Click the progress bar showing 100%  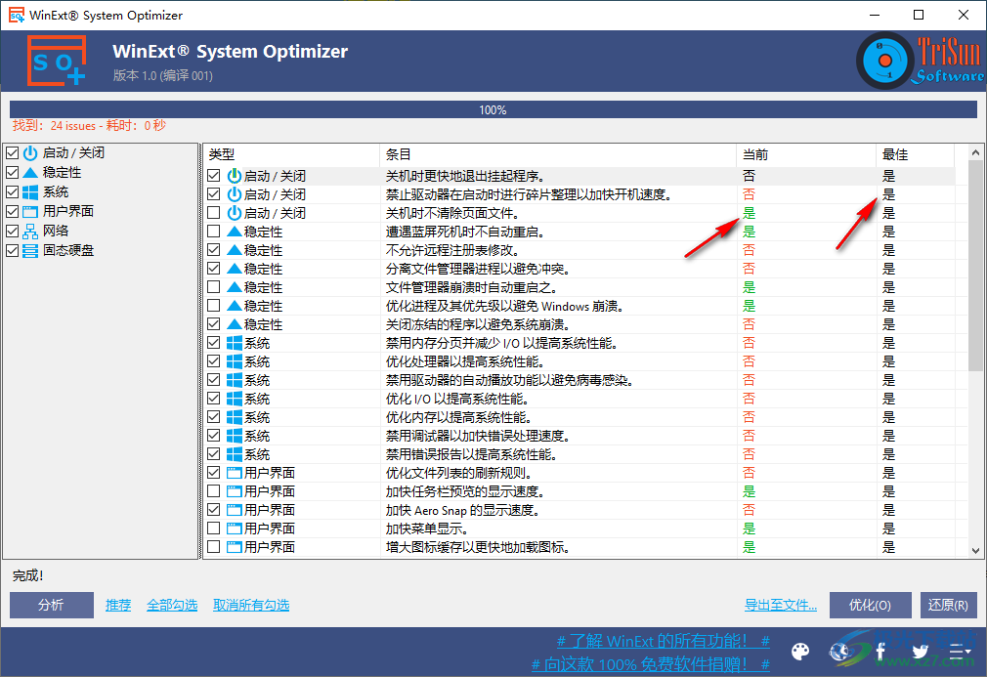pyautogui.click(x=493, y=109)
